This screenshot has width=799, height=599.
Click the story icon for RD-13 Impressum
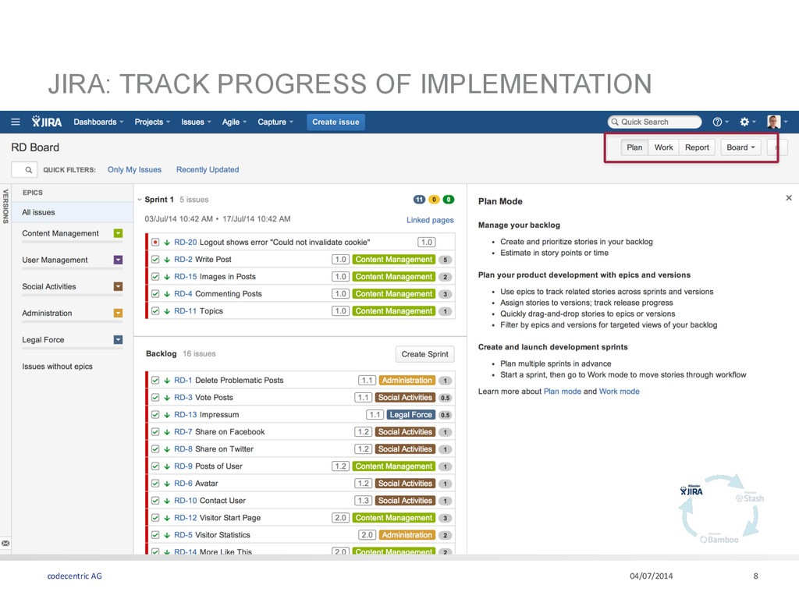(155, 415)
